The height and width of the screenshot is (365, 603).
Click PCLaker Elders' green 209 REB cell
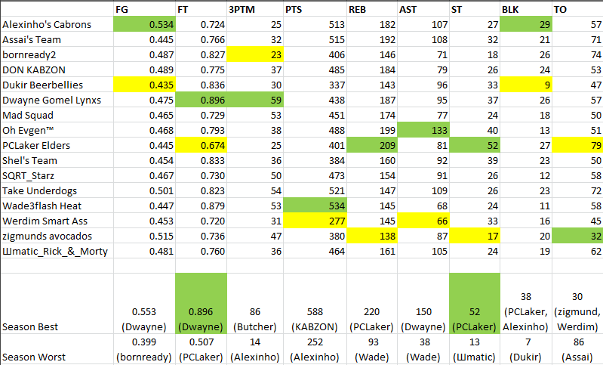coord(371,145)
